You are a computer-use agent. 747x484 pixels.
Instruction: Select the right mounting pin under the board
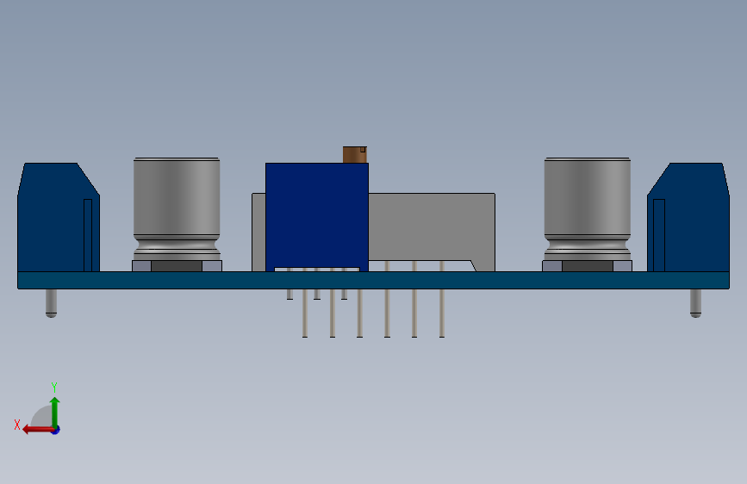[695, 303]
